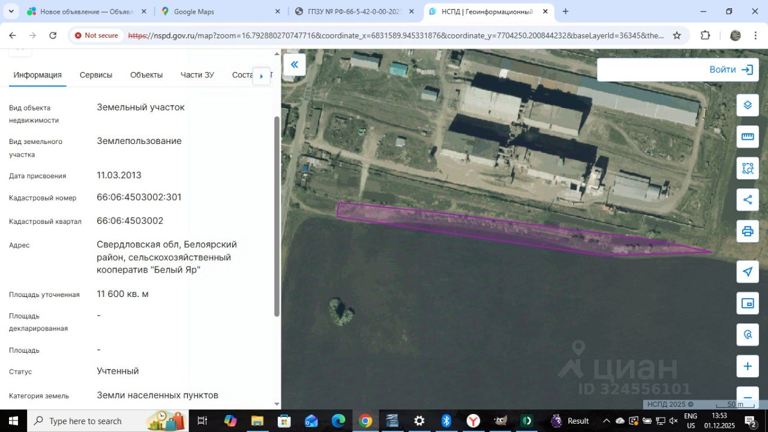The width and height of the screenshot is (768, 432).
Task: Switch the ENG US input language
Action: [x=691, y=421]
